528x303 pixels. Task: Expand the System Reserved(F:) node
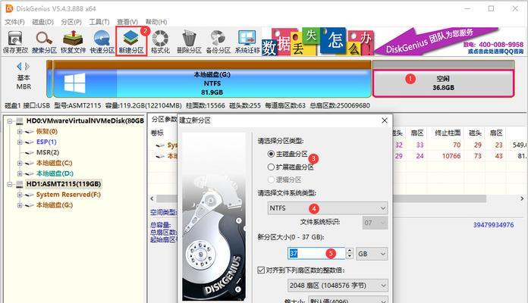[20, 195]
